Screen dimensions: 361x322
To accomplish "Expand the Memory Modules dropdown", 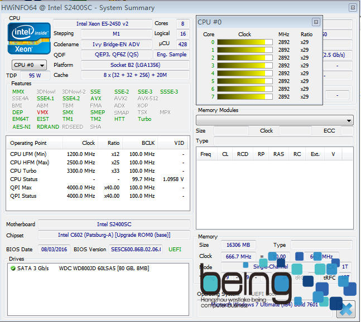I will [275, 120].
